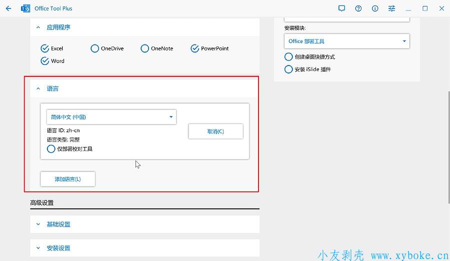Open the settings sliders icon
This screenshot has width=450, height=261.
tap(391, 8)
